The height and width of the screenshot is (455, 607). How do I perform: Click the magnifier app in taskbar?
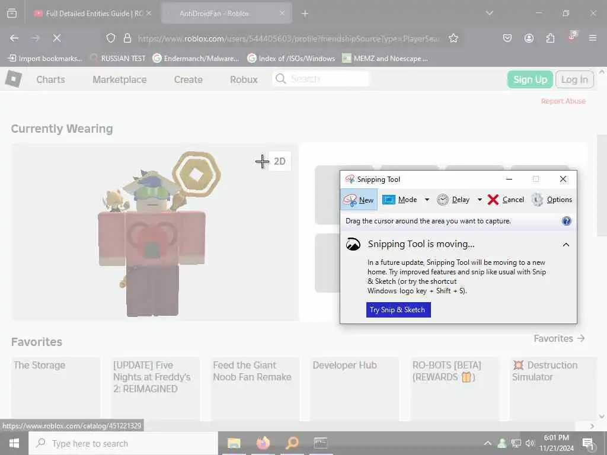(292, 443)
